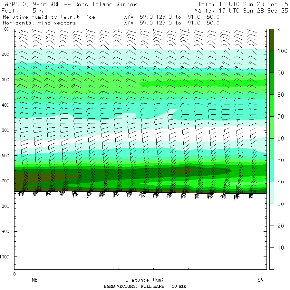Click the "Init: 12 UTC Sun 28 Sep 25" text
The width and height of the screenshot is (290, 290).
click(243, 4)
